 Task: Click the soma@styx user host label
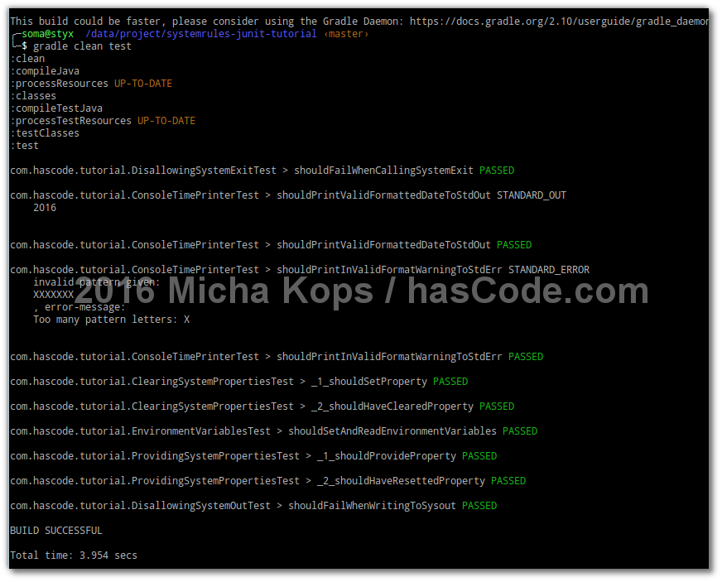coord(47,34)
